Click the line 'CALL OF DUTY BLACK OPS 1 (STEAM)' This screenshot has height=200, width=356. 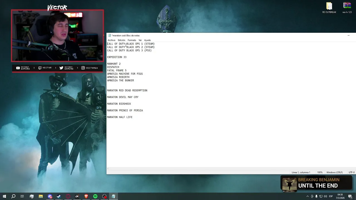click(x=131, y=44)
